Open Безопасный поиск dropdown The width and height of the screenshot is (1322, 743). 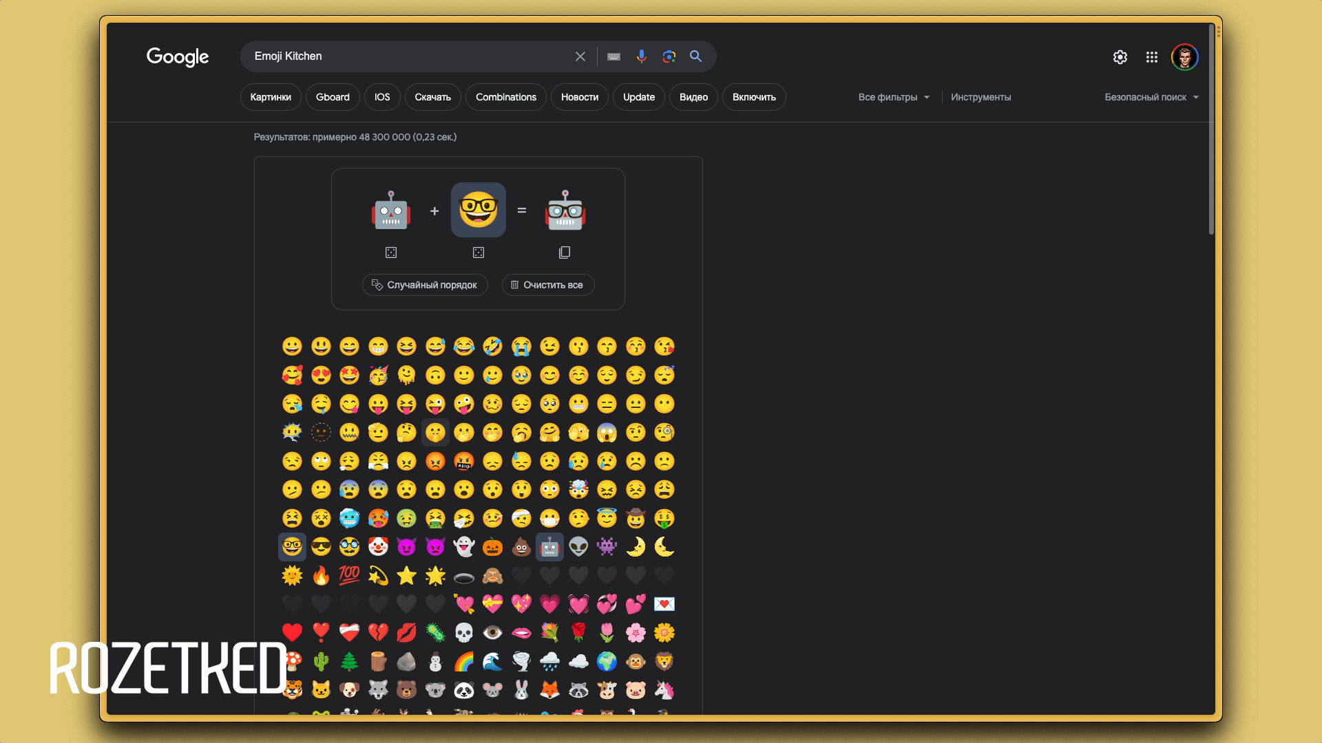click(1151, 97)
